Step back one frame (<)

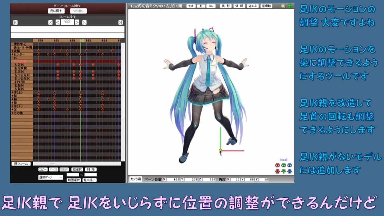click(x=58, y=22)
